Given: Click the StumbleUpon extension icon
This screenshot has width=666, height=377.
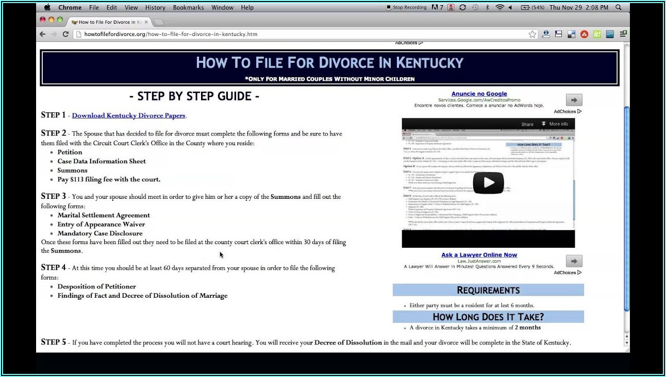Looking at the screenshot, I should click(x=584, y=35).
